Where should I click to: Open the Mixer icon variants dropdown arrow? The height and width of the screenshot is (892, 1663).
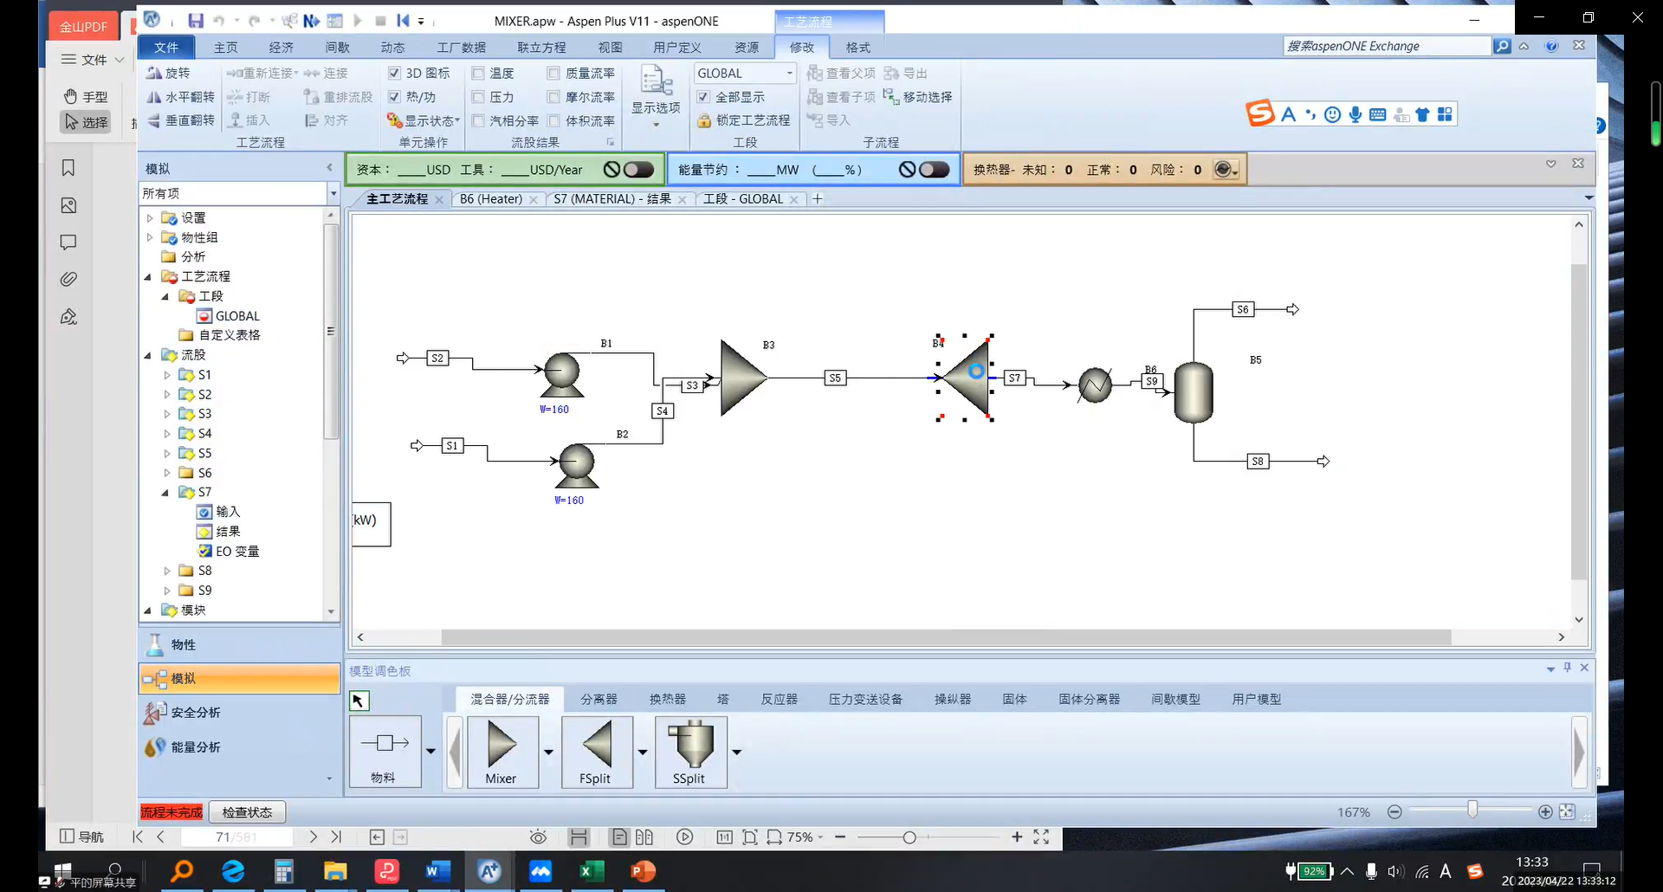coord(548,752)
